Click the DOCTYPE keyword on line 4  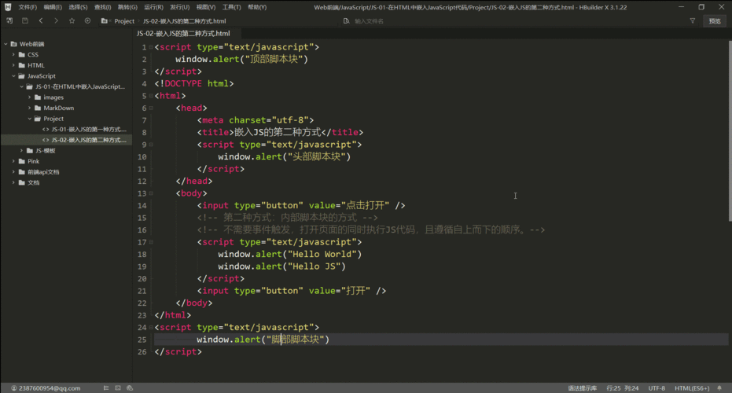pyautogui.click(x=183, y=83)
